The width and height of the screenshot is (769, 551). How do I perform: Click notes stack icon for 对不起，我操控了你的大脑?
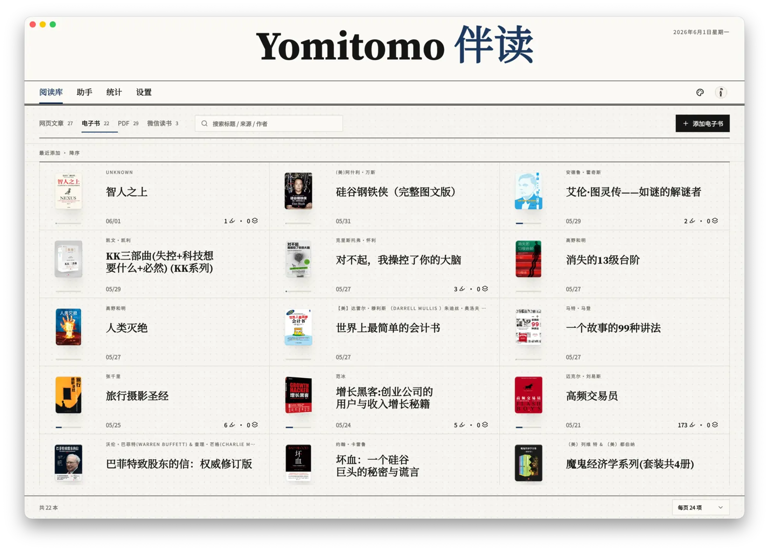coord(485,289)
